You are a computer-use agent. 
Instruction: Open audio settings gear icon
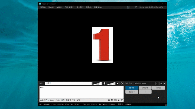coord(122,83)
